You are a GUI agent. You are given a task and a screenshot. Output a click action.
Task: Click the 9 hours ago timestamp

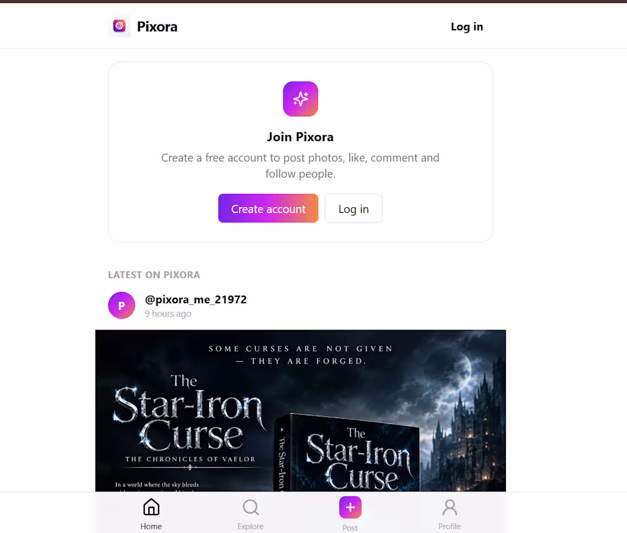point(168,314)
